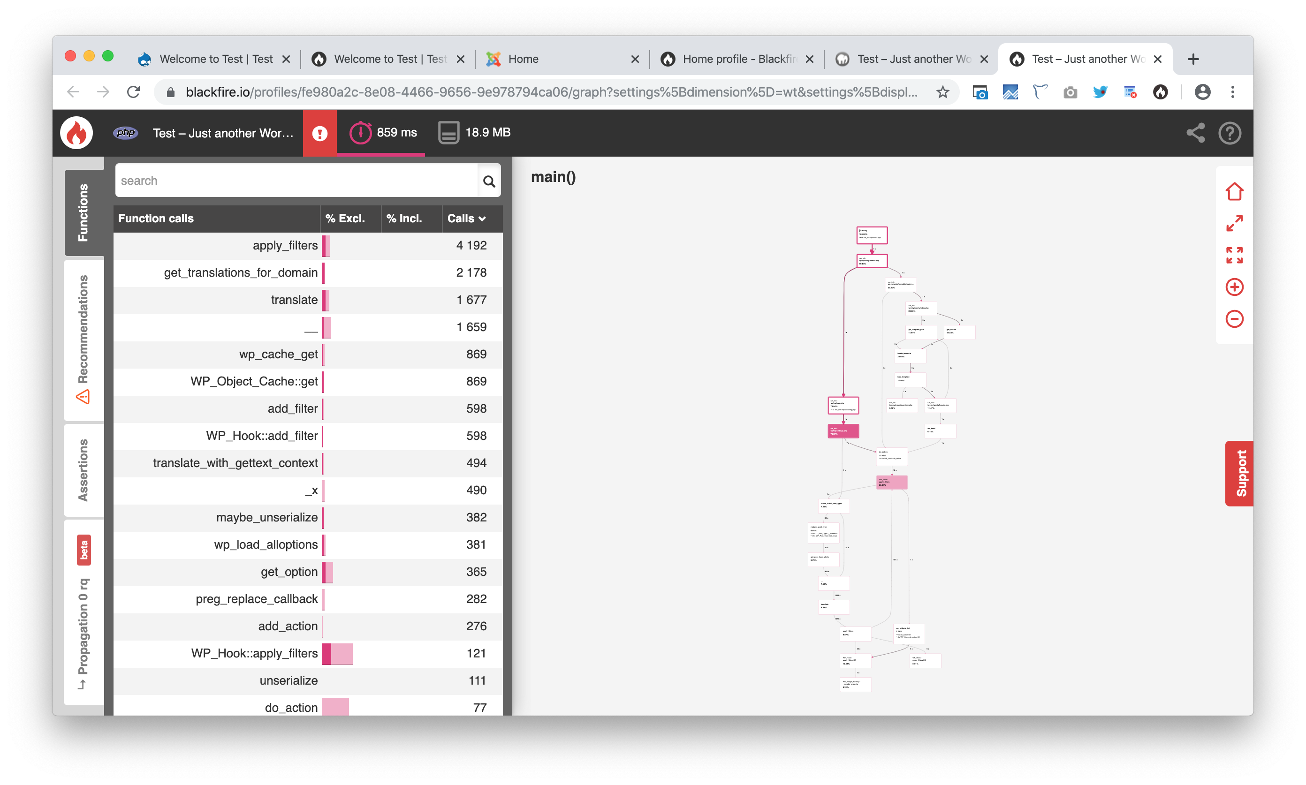
Task: Sort by % Excl. column
Action: [x=350, y=219]
